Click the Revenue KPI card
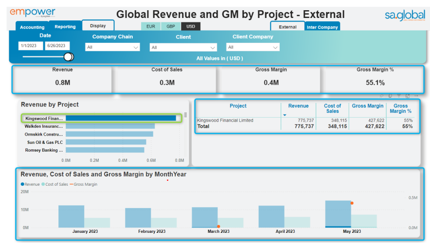The width and height of the screenshot is (430, 245). 63,79
